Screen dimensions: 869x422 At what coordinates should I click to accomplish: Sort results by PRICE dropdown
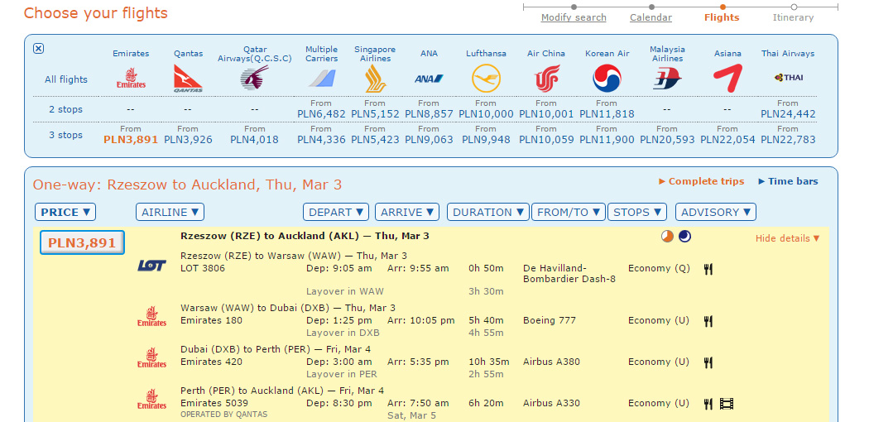tap(65, 212)
